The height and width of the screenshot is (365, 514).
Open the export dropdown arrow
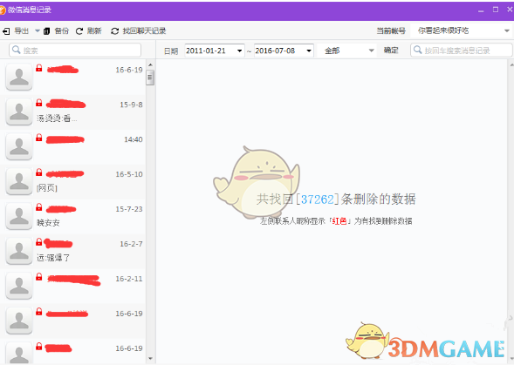coord(38,31)
